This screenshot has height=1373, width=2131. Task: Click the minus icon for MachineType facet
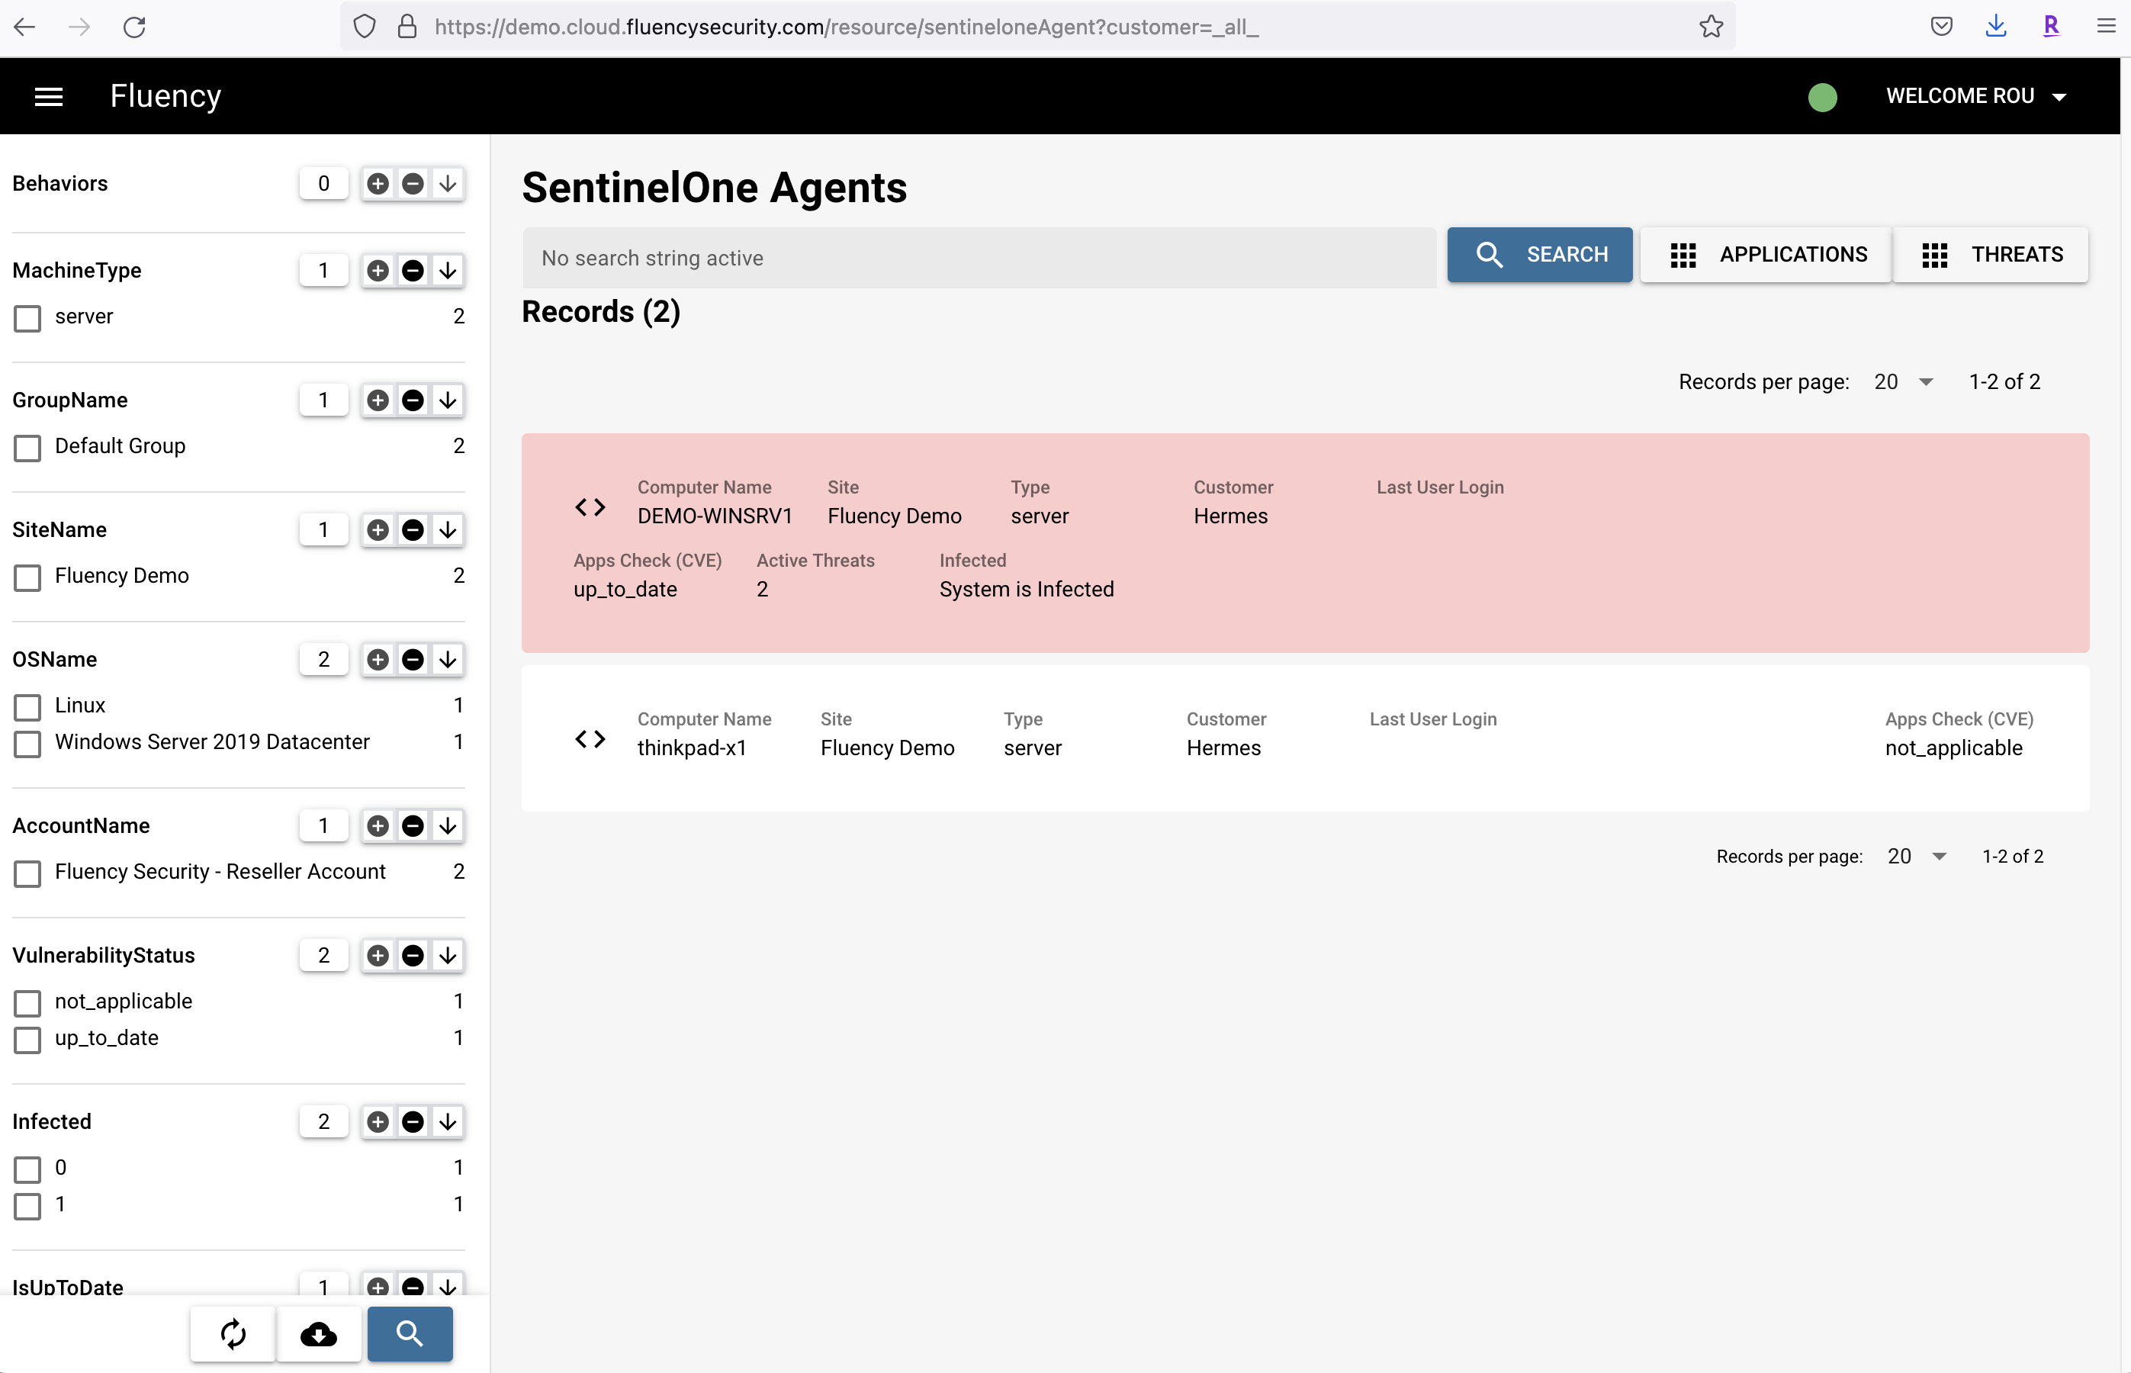click(x=413, y=270)
